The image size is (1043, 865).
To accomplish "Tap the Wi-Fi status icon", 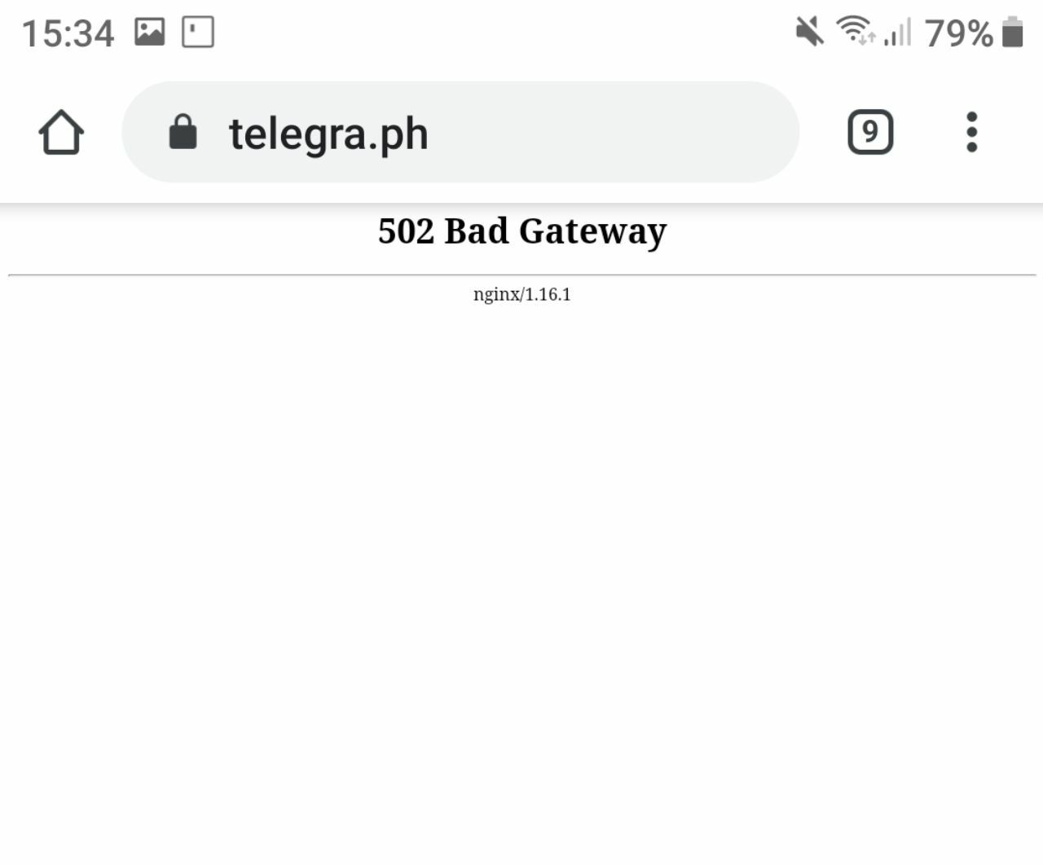I will point(856,31).
